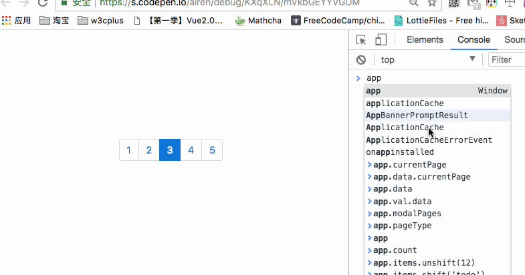
Task: Open the Apps shortcut grid icon
Action: [7, 21]
